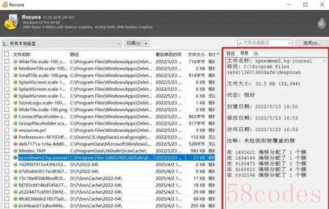Sort by the 最后修改时间 column header
The image size is (329, 209).
pos(169,54)
